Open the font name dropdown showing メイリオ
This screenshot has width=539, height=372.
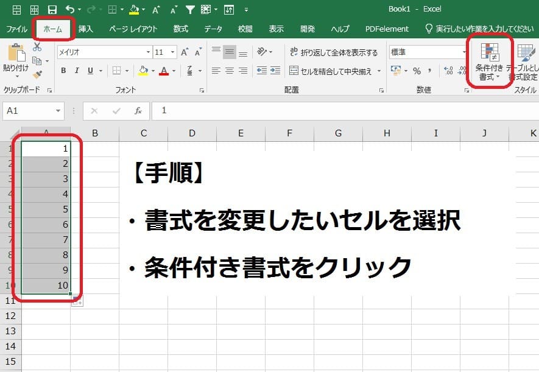tap(147, 52)
